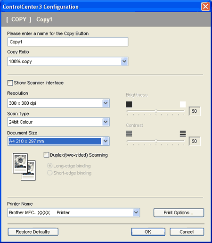This screenshot has height=243, width=212.
Task: Select Long-edge binding radio button
Action: (49, 166)
